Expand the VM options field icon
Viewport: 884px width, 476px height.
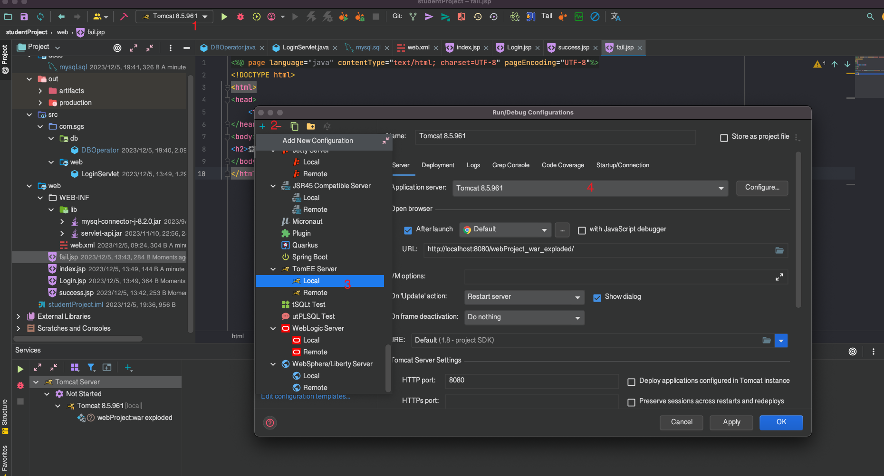point(779,277)
